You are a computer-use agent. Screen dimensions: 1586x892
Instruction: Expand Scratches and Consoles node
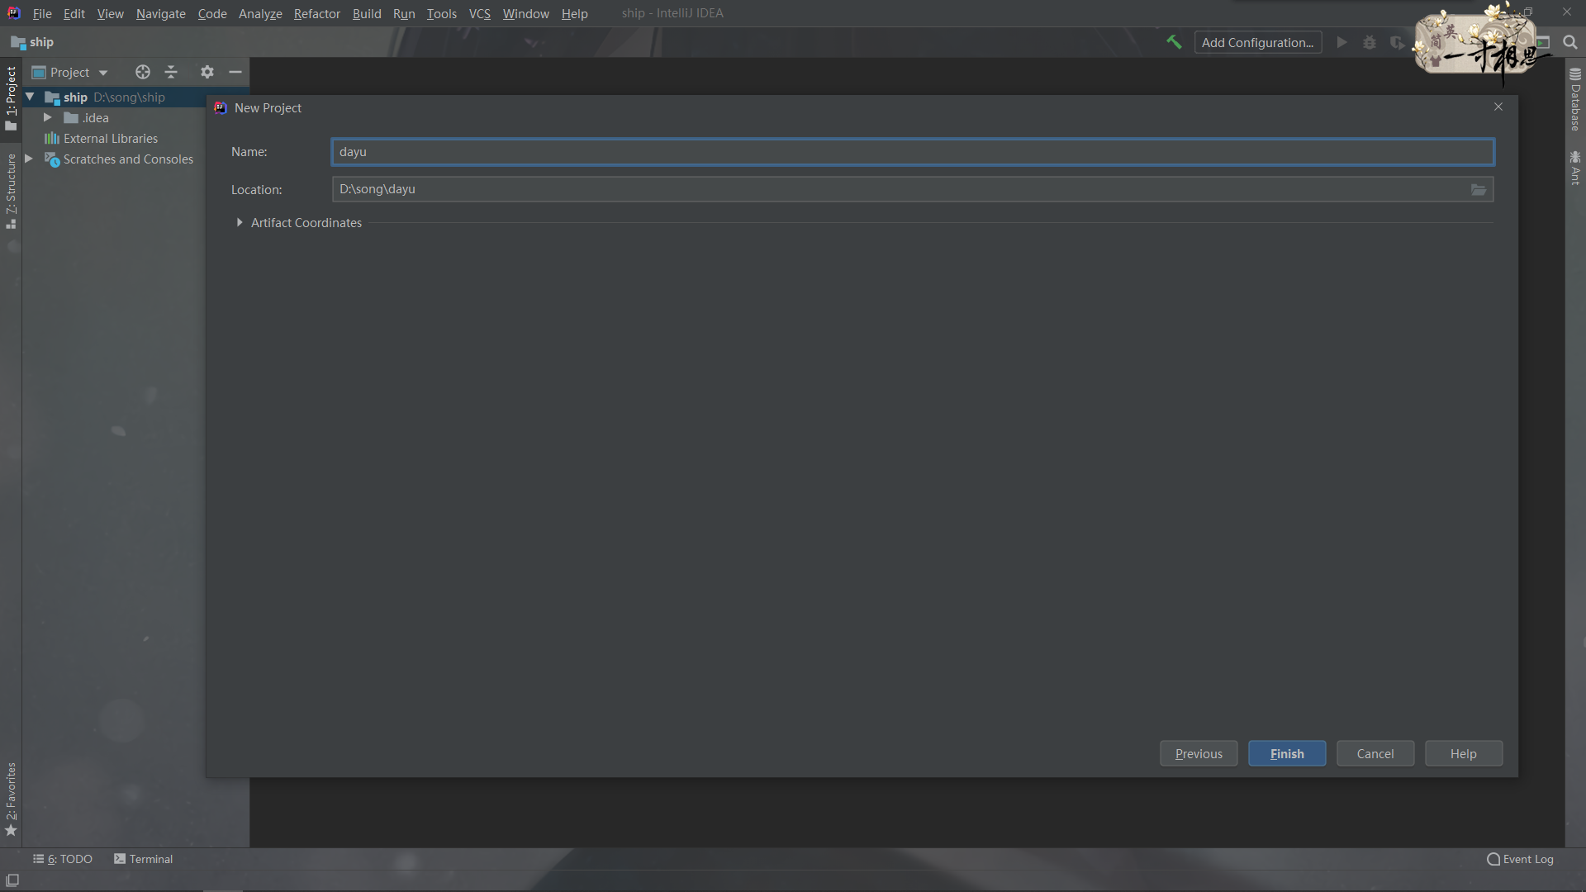coord(29,159)
